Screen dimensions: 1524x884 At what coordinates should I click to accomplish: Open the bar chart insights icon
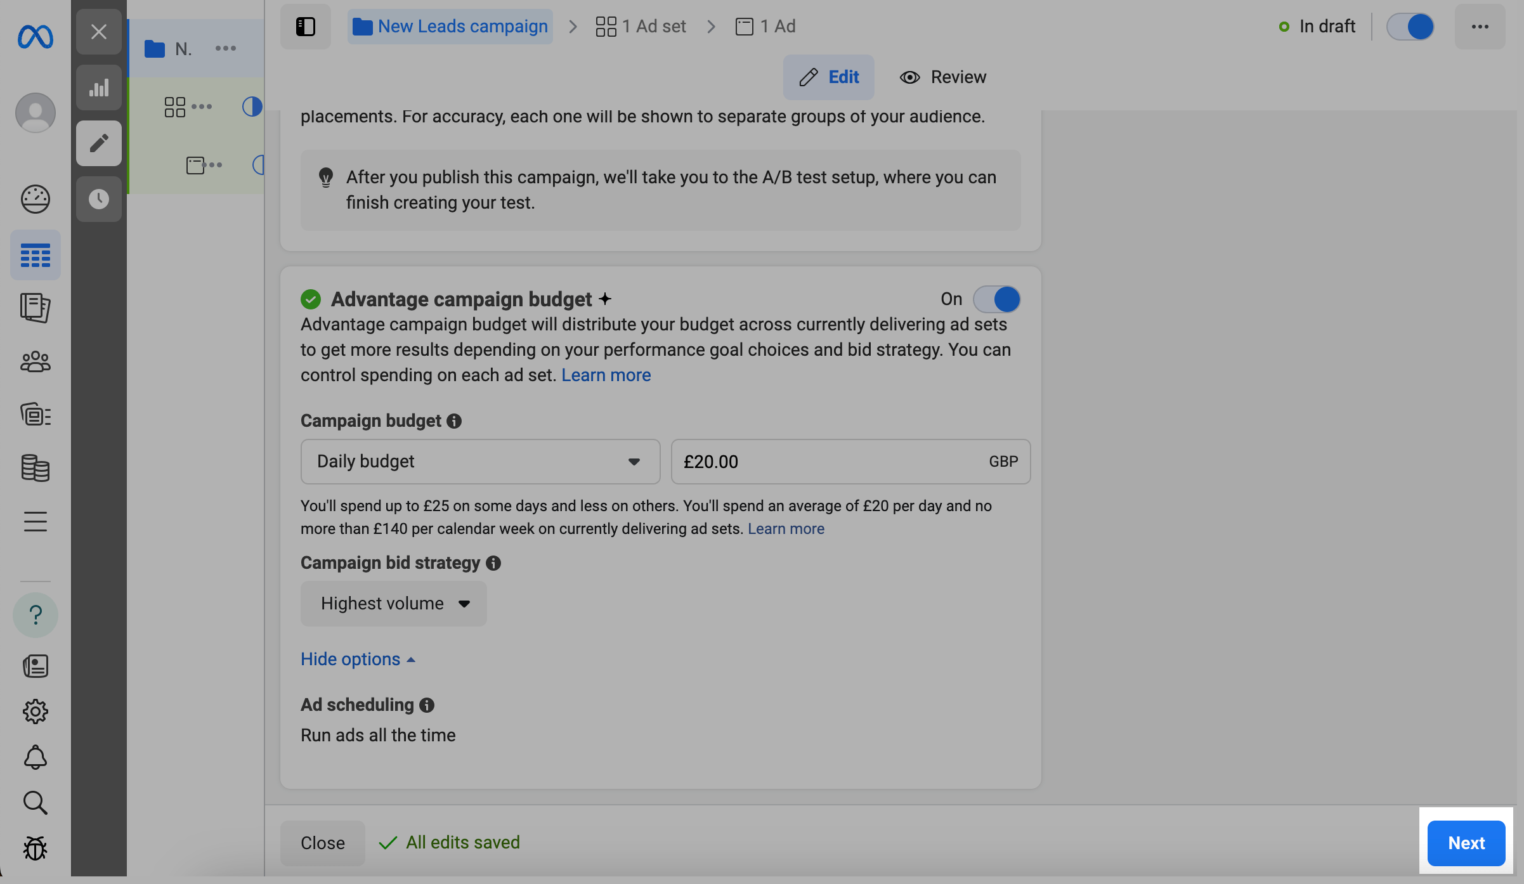(x=98, y=88)
